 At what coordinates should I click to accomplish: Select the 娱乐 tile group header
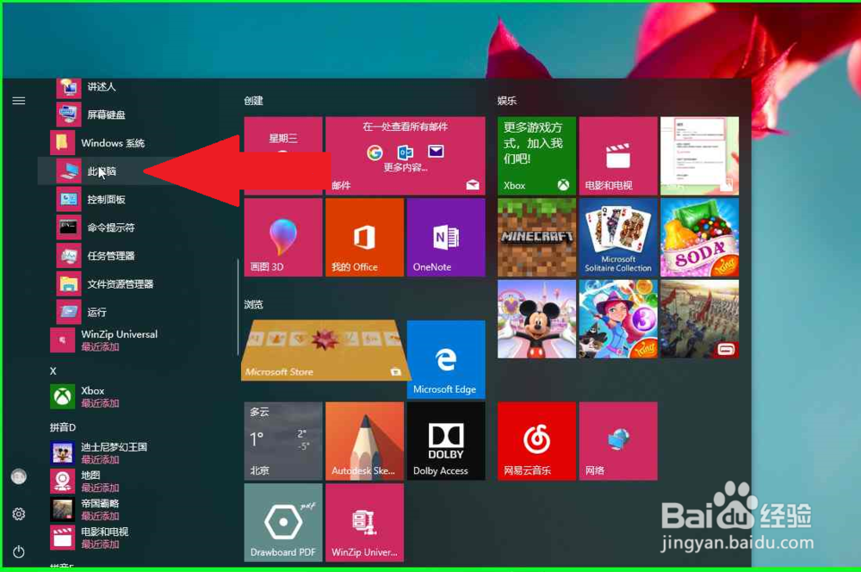(507, 101)
